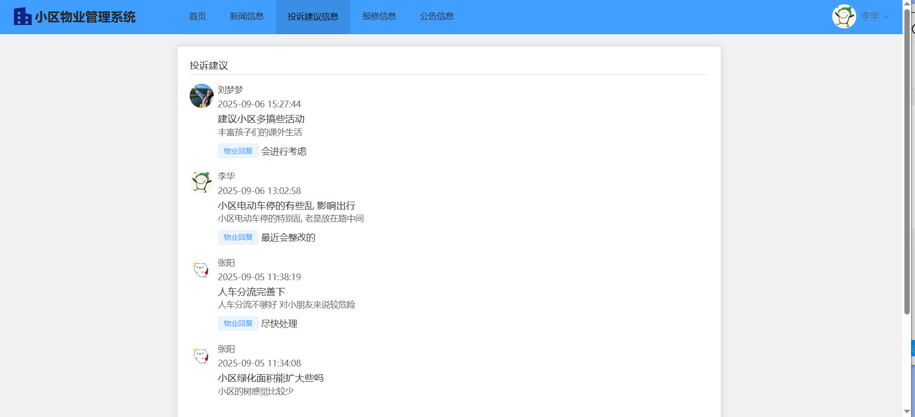The image size is (915, 417).
Task: Click the scrollbar down arrow
Action: tap(907, 412)
